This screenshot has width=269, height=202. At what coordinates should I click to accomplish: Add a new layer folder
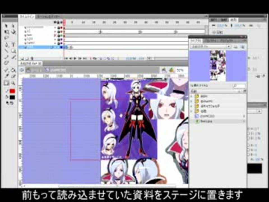click(x=27, y=59)
